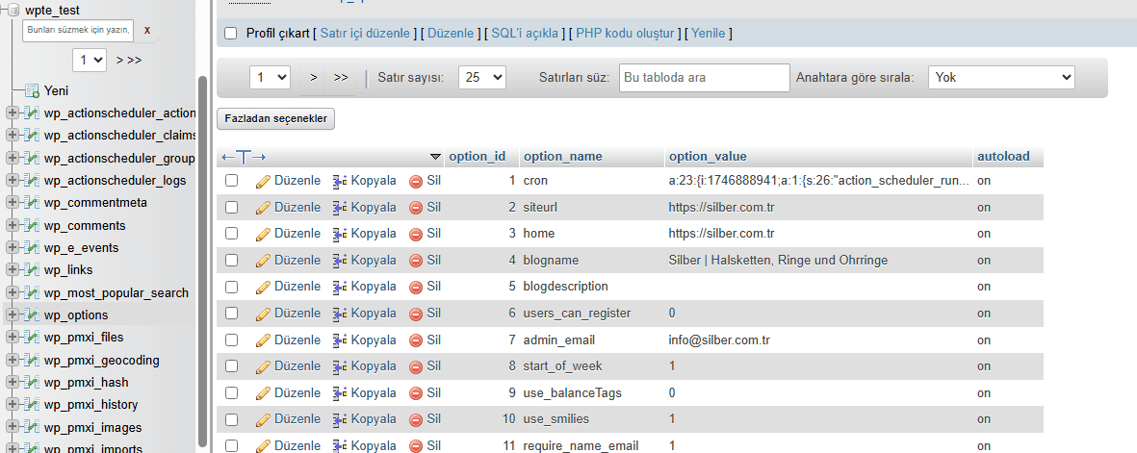Tick the checkbox for the home row
Screen dimensions: 1137x453
click(231, 234)
